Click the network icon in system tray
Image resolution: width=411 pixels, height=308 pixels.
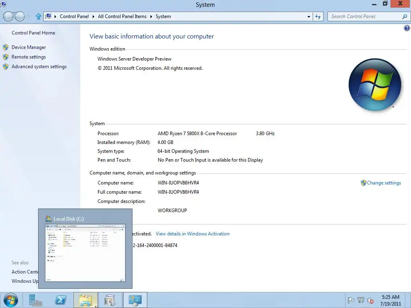click(x=361, y=300)
